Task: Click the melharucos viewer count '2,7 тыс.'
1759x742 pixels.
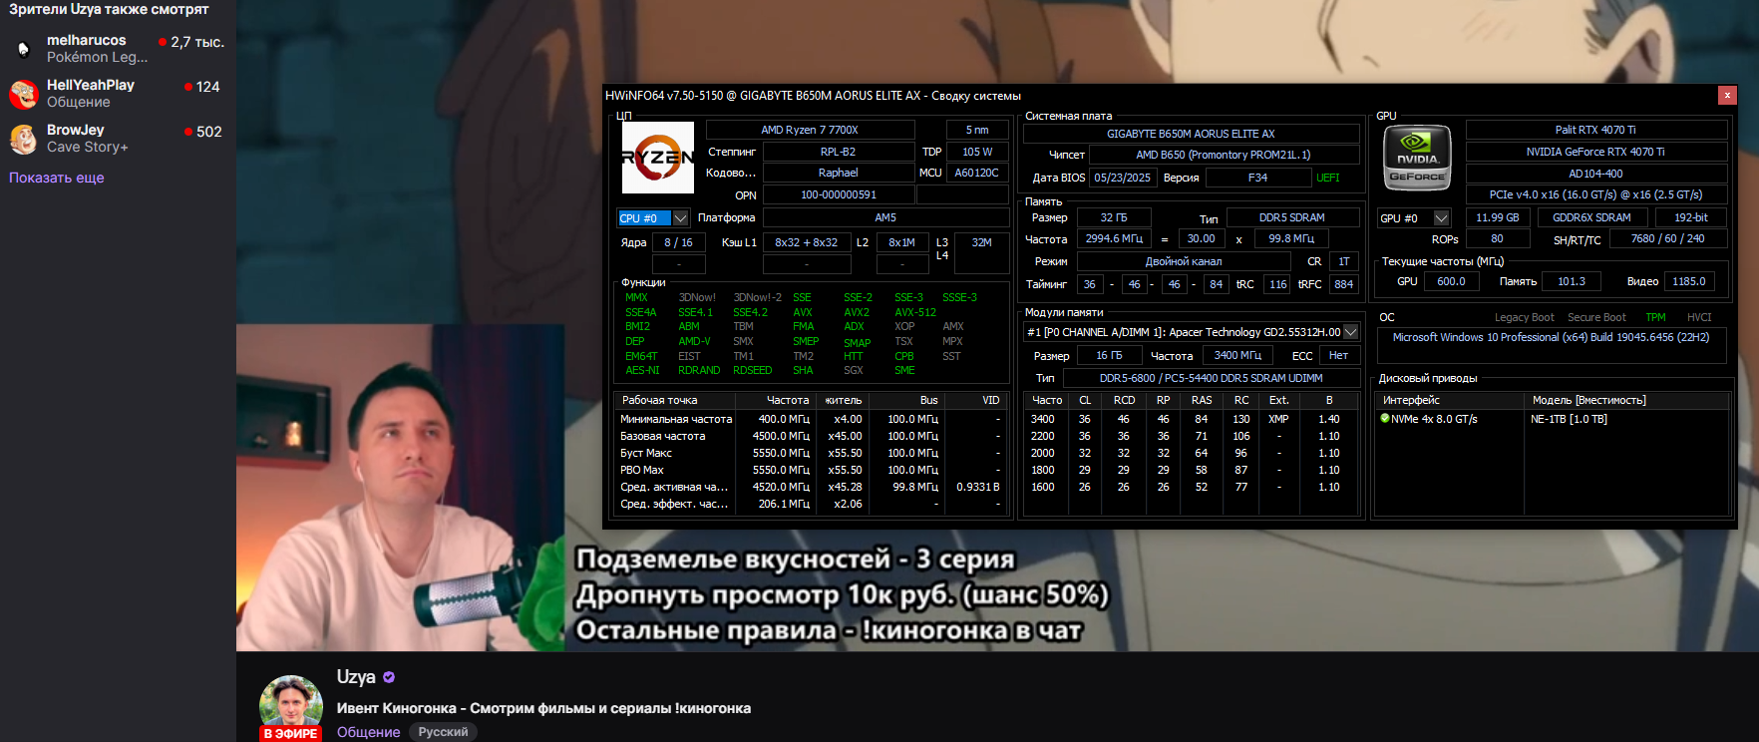Action: pyautogui.click(x=197, y=42)
